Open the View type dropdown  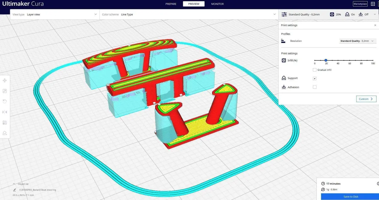(x=55, y=14)
